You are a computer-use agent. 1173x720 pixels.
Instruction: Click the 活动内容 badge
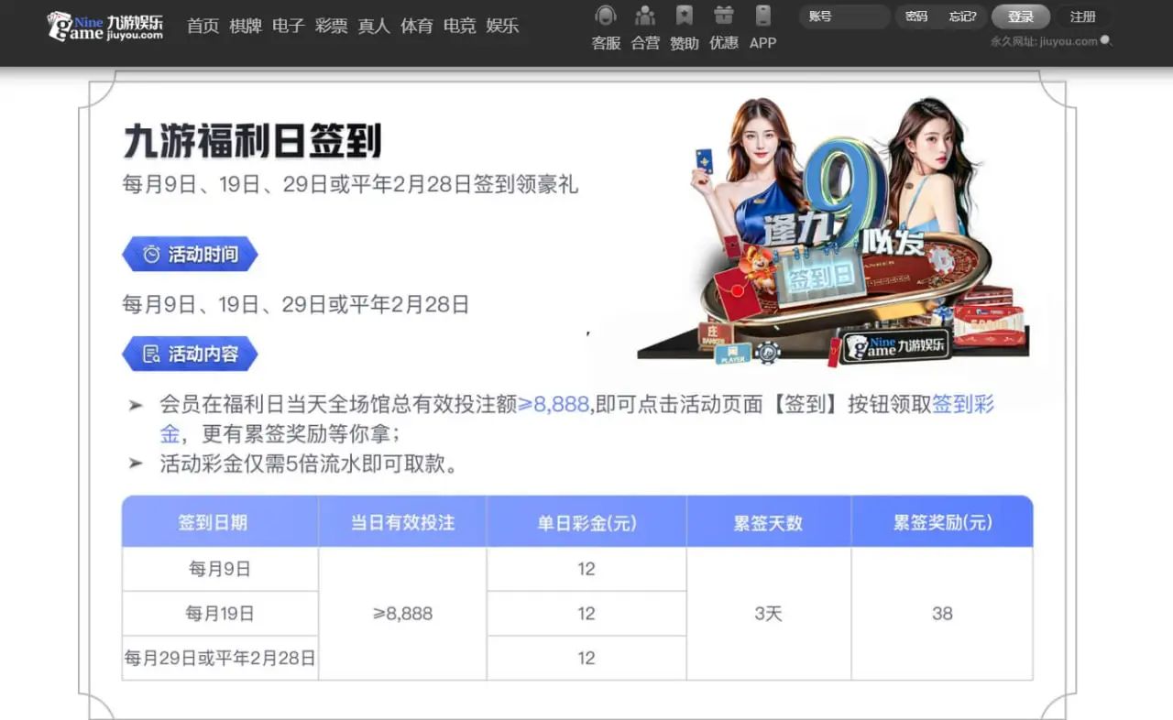click(x=190, y=354)
